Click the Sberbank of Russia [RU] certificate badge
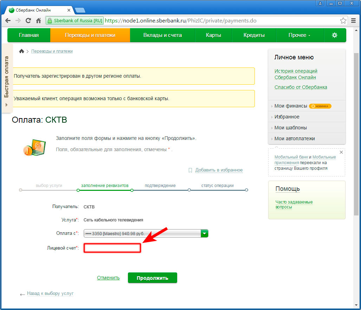The width and height of the screenshot is (361, 310). tap(75, 21)
